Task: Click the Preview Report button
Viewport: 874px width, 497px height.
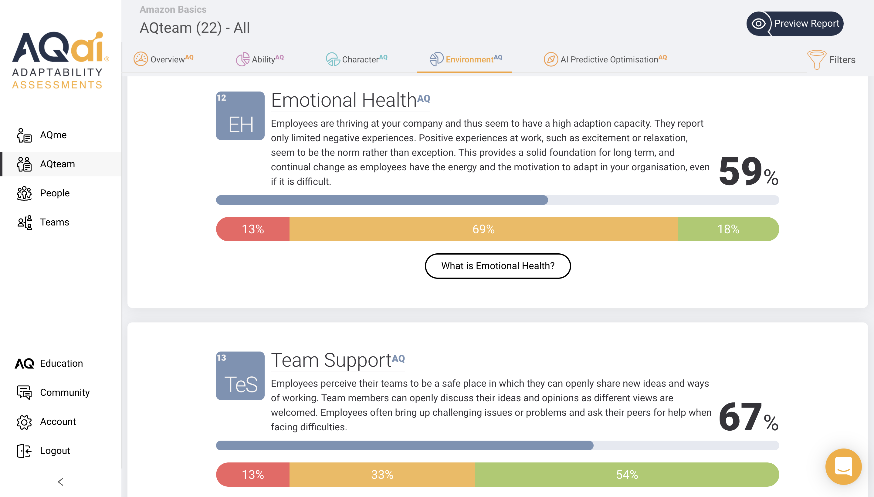Action: point(795,24)
